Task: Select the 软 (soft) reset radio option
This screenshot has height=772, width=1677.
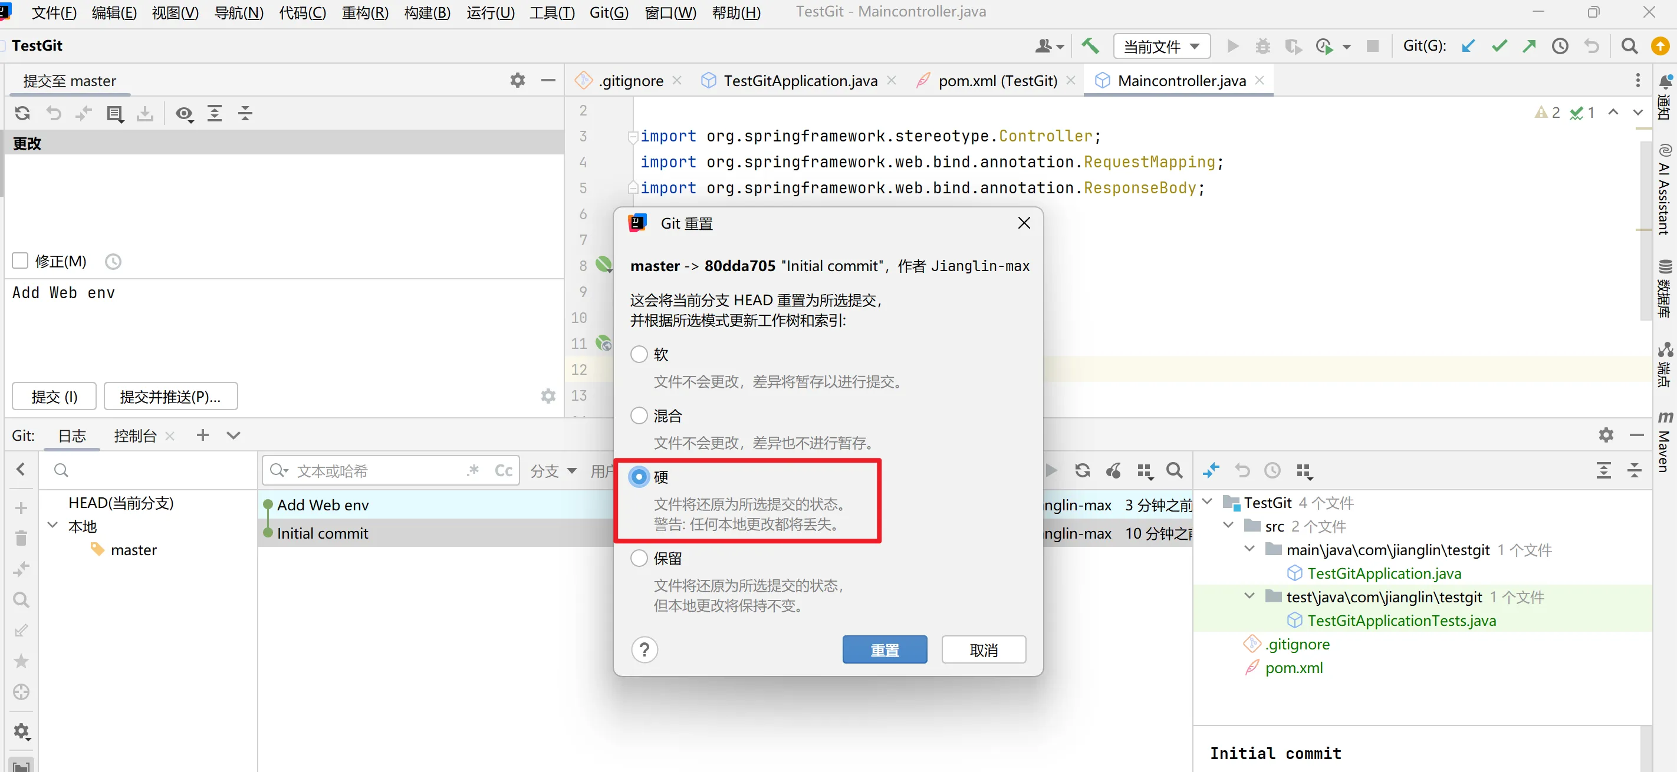Action: pos(639,354)
